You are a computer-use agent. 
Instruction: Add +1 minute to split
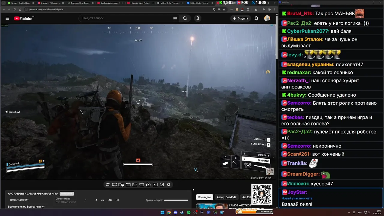(x=96, y=200)
